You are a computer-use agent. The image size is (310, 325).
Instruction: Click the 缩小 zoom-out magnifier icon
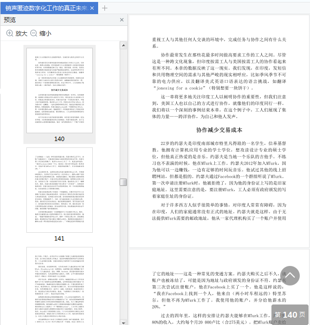coord(34,33)
